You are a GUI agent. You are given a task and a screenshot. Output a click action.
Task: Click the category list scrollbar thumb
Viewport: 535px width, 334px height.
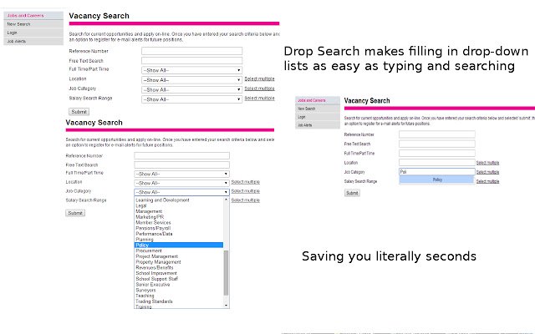[x=226, y=273]
